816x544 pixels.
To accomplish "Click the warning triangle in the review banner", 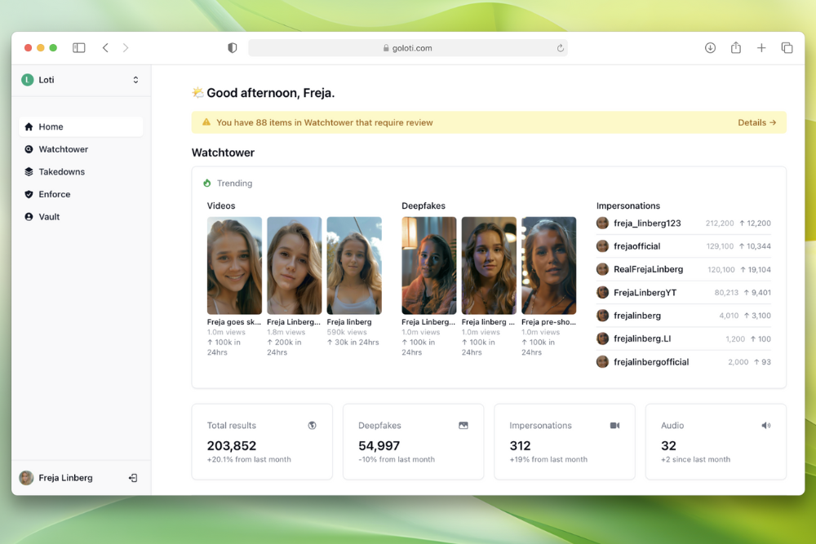I will 206,122.
